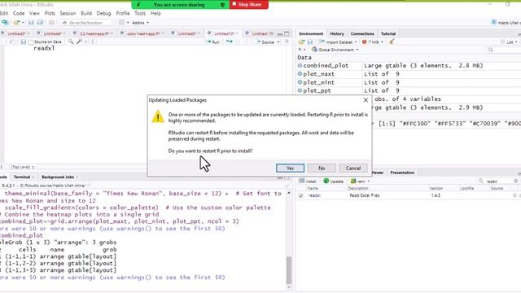Switch to the Presentation tab
521x293 pixels.
click(x=402, y=173)
